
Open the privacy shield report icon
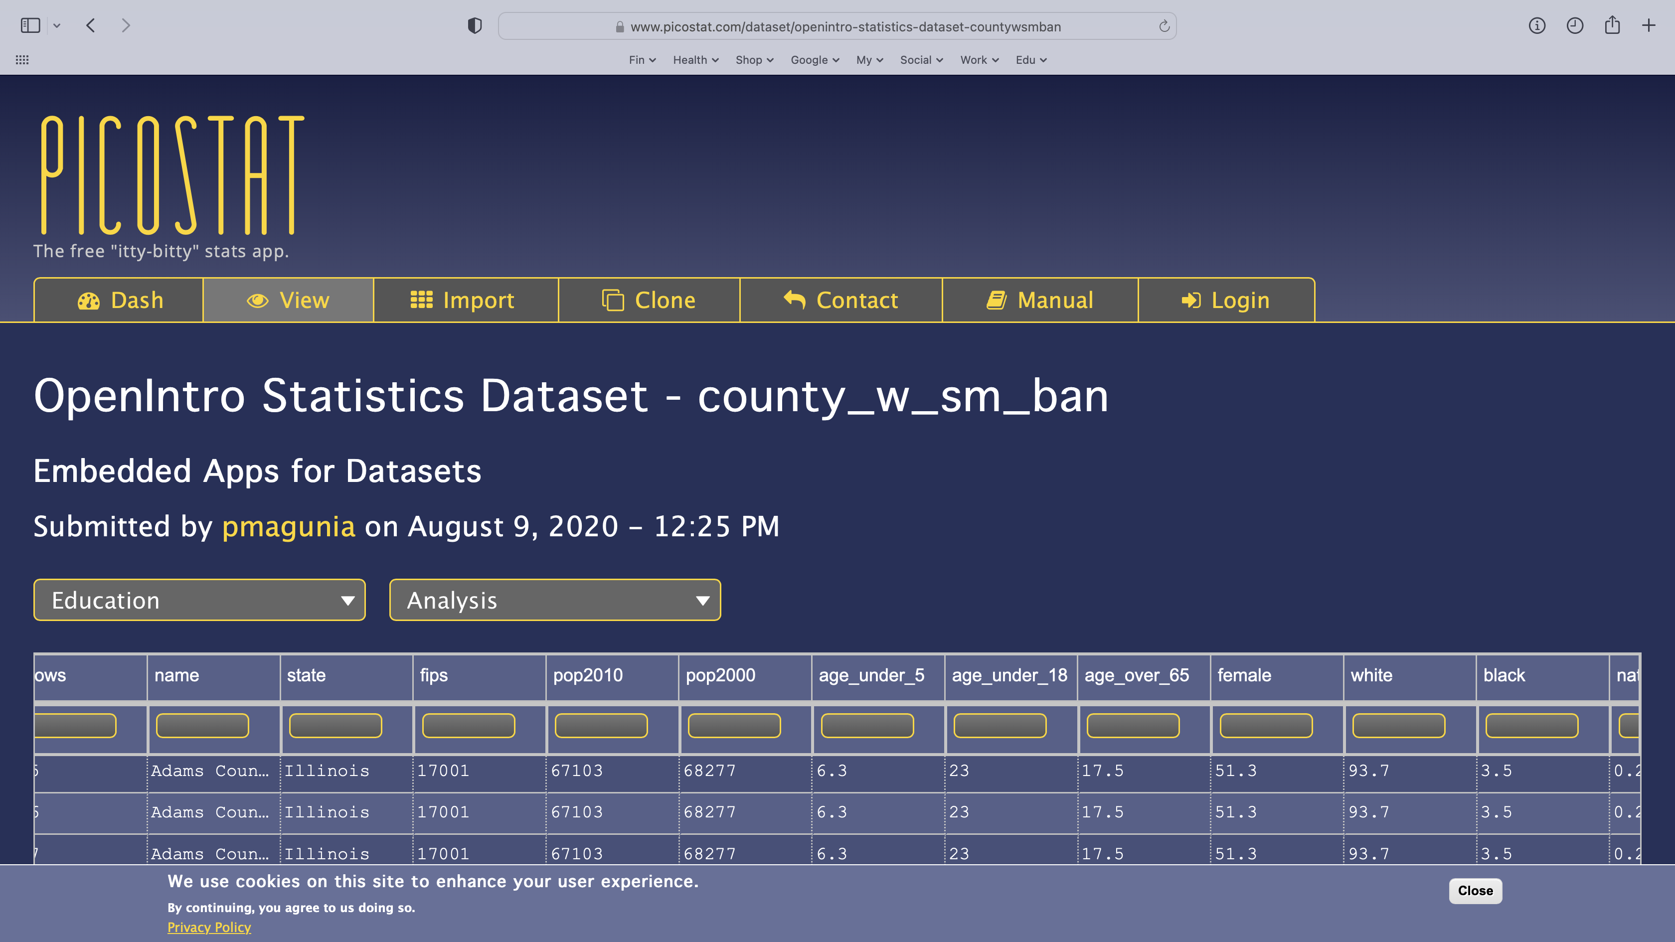[x=475, y=26]
